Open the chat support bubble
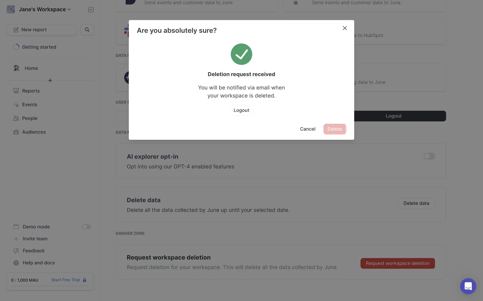This screenshot has height=301, width=483. click(468, 286)
